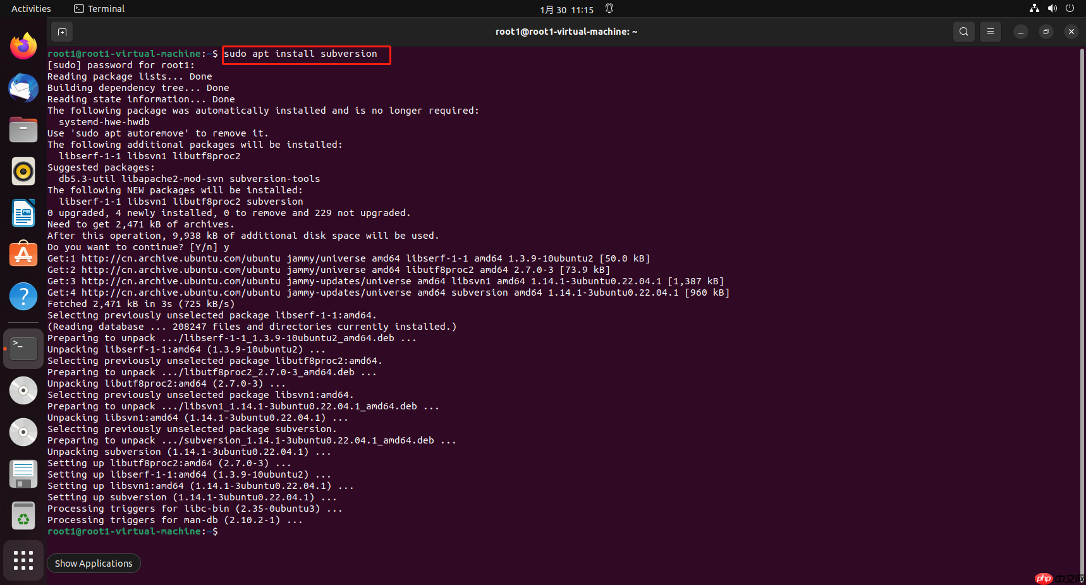Click the 'After this operation, 9,938 kB' line

tap(243, 236)
